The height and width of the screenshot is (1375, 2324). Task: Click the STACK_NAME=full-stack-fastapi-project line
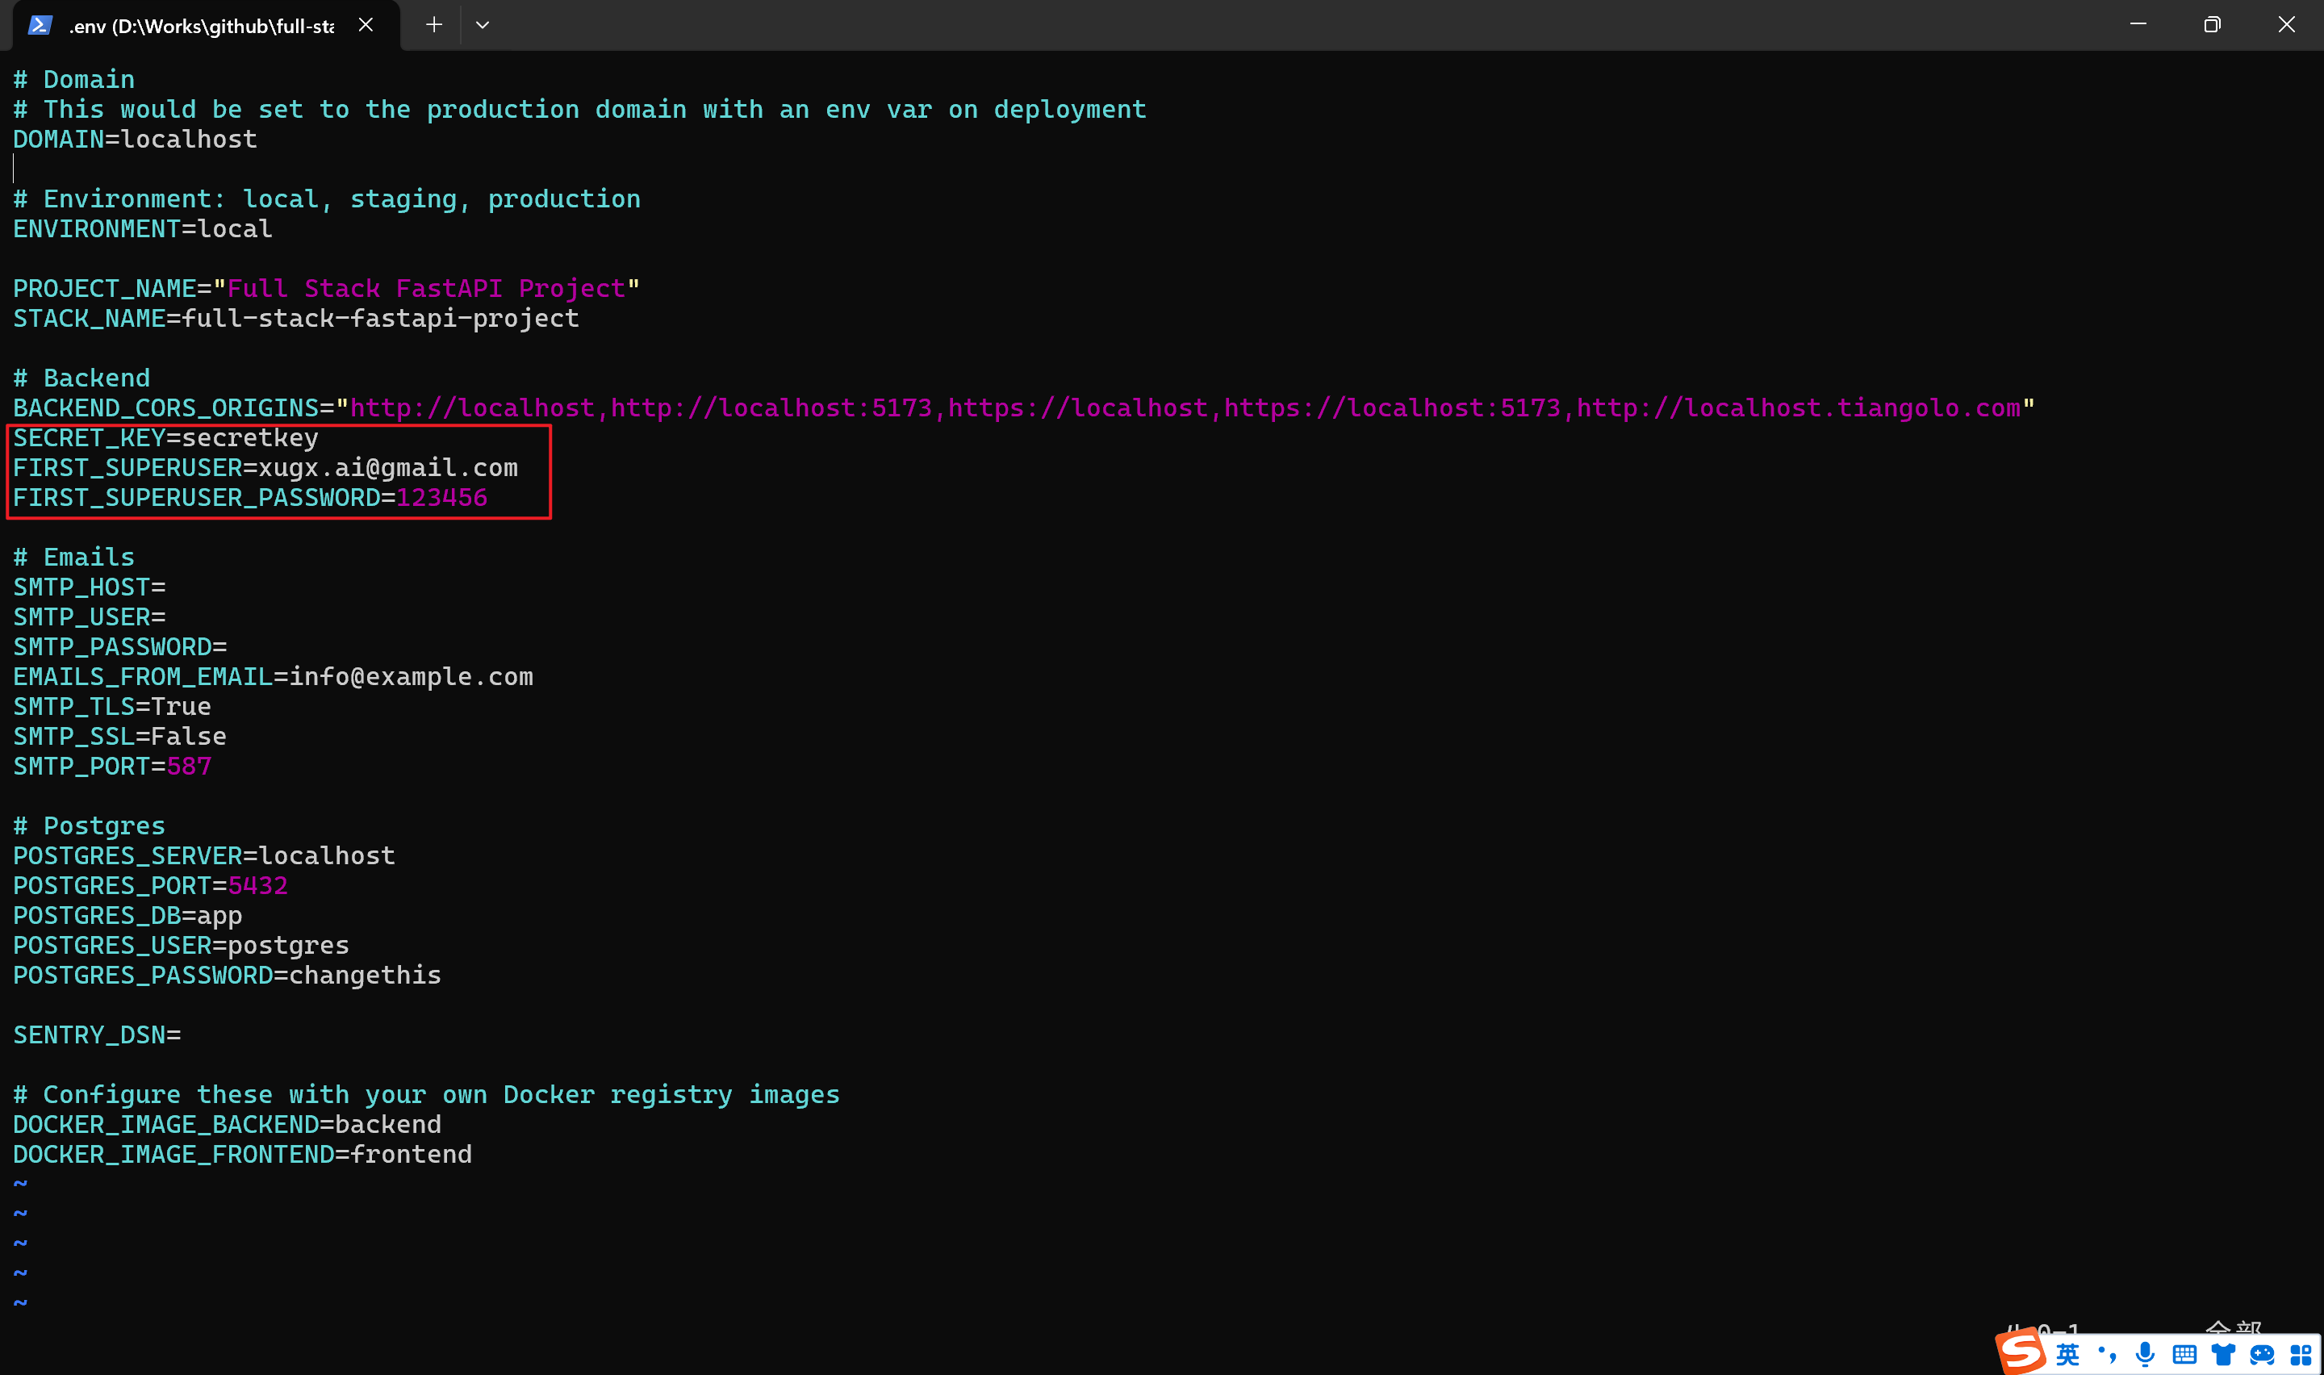click(296, 318)
